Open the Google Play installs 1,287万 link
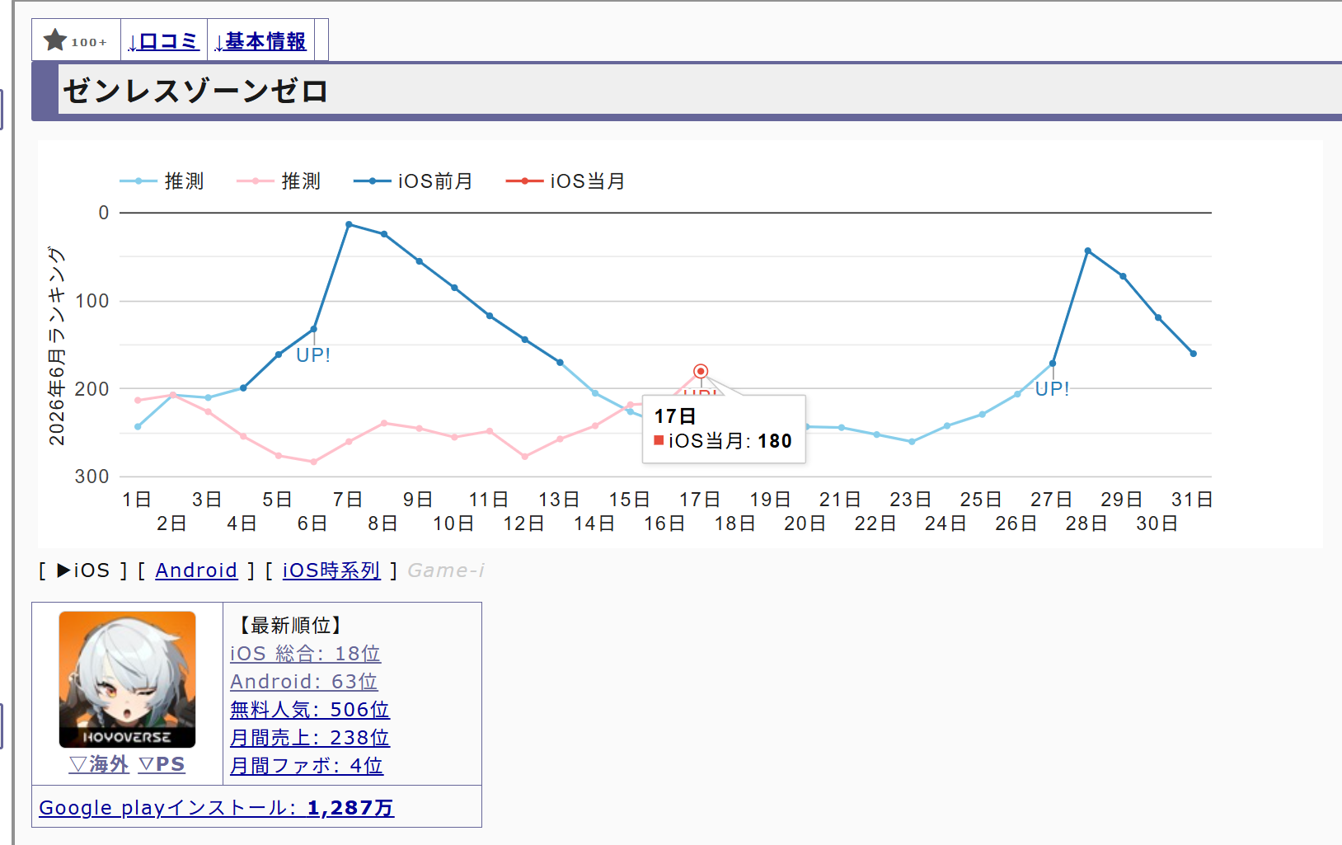The width and height of the screenshot is (1342, 845). pos(217,808)
